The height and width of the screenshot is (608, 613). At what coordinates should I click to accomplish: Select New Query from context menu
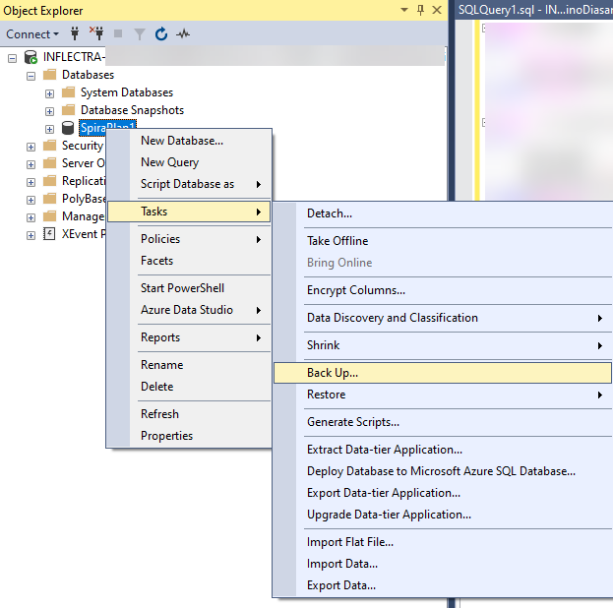point(169,162)
